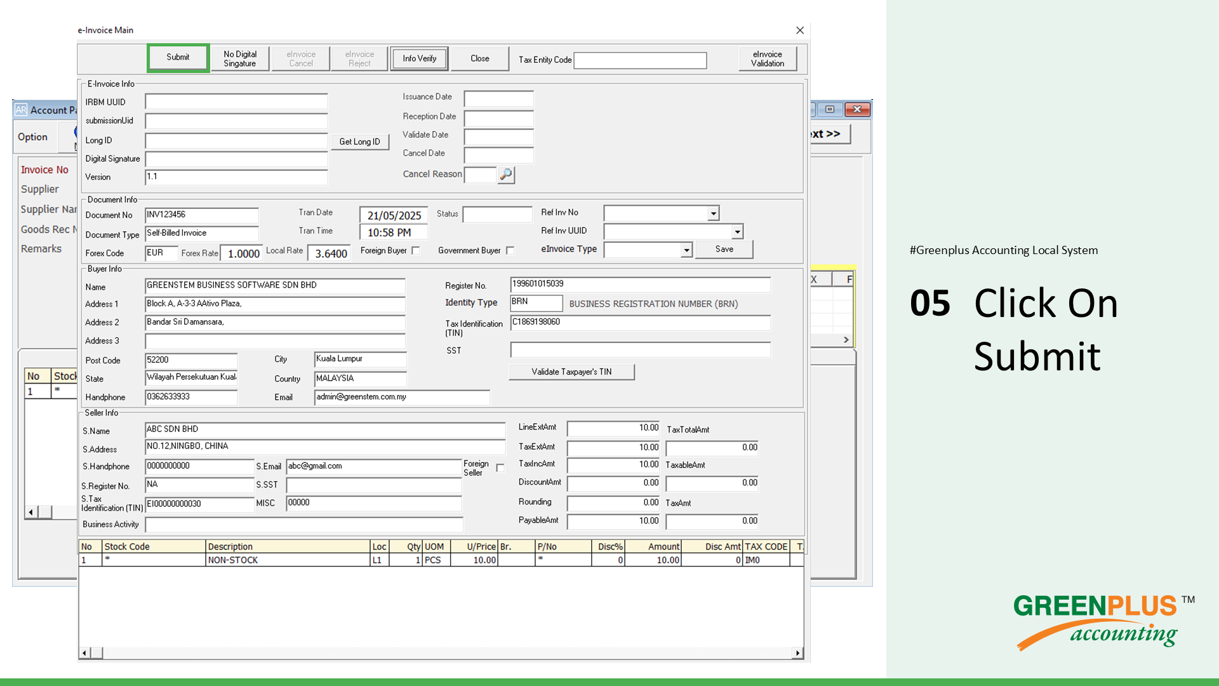Click the Account window red close button
Image resolution: width=1219 pixels, height=686 pixels.
pos(857,109)
